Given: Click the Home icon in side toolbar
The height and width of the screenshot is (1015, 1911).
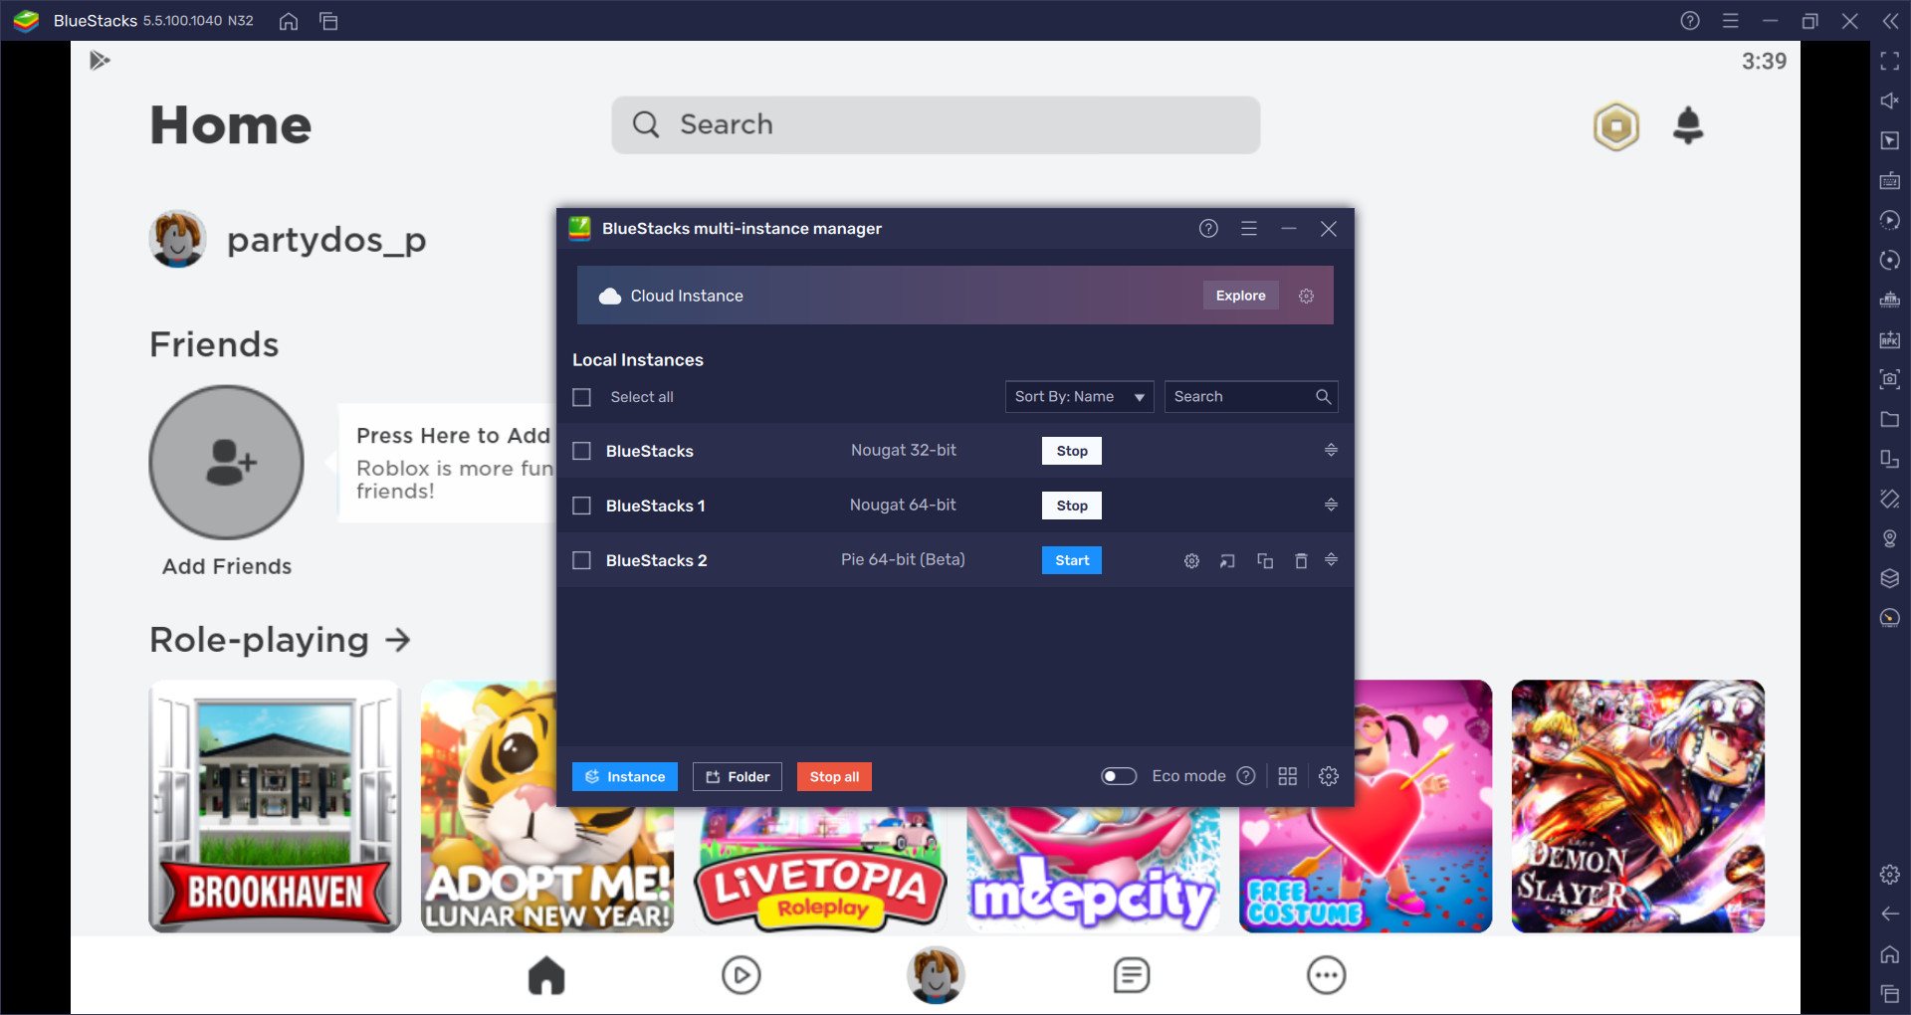Looking at the screenshot, I should (1890, 954).
